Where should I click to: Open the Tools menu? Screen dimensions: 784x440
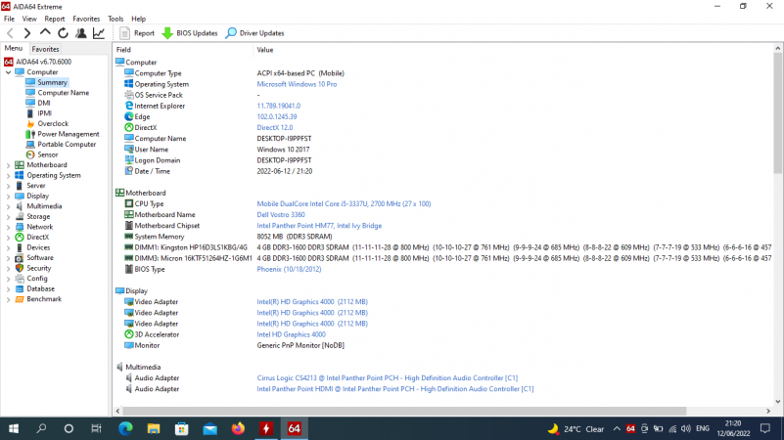(x=115, y=19)
